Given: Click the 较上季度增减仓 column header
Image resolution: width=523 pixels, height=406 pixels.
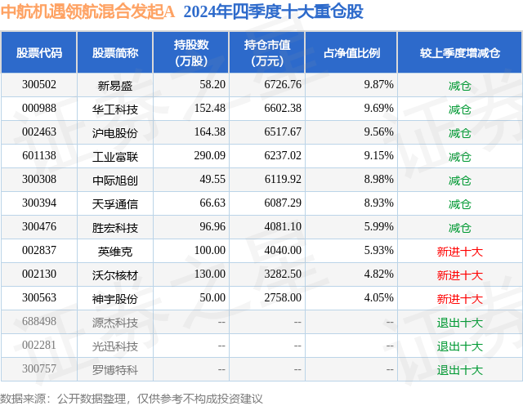Looking at the screenshot, I should click(x=460, y=52).
